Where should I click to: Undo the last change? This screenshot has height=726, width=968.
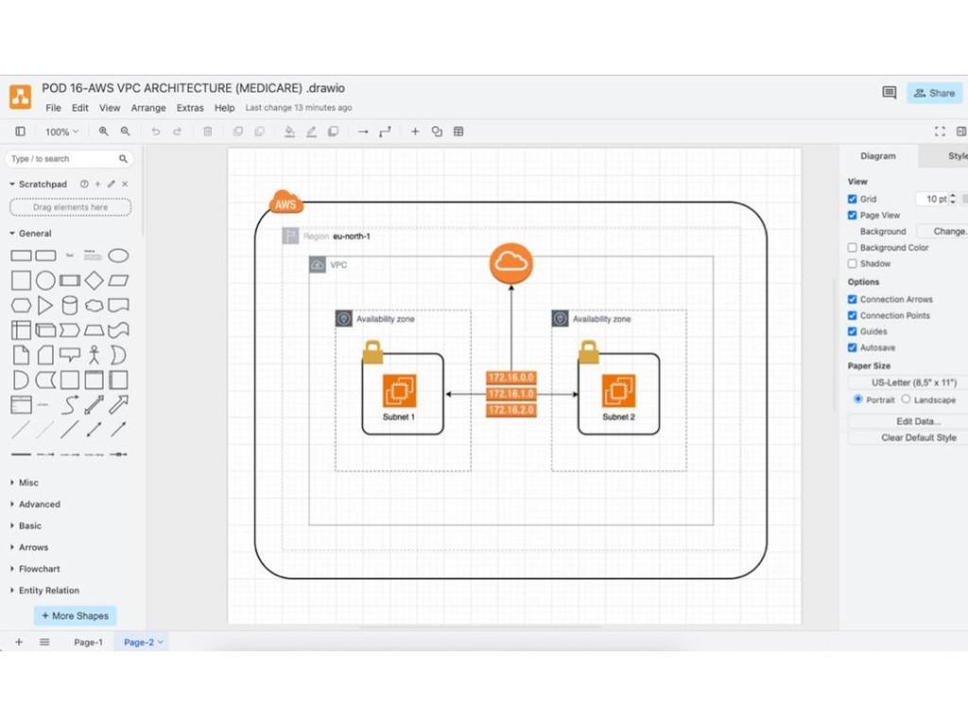coord(156,131)
